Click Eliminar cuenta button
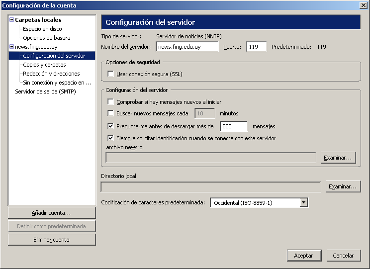The image size is (370, 269). point(52,240)
